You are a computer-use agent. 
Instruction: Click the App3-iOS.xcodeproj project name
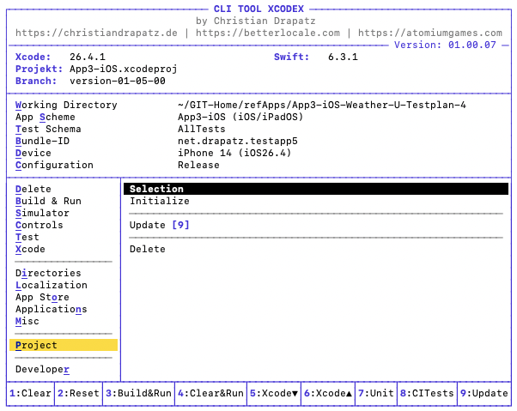pyautogui.click(x=124, y=69)
